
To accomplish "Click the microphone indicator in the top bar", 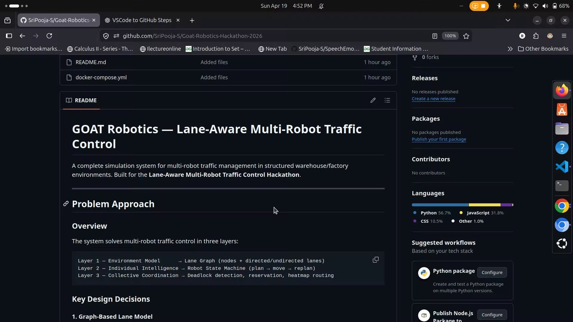I will tap(516, 6).
